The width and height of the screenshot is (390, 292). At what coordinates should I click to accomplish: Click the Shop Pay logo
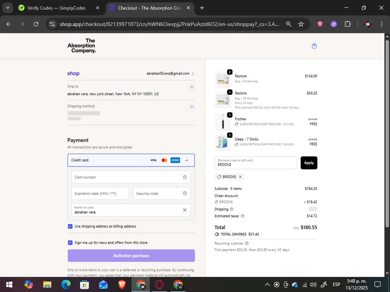tap(73, 73)
